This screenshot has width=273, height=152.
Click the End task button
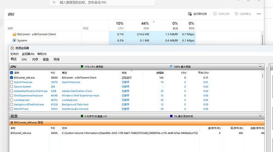tap(221, 14)
